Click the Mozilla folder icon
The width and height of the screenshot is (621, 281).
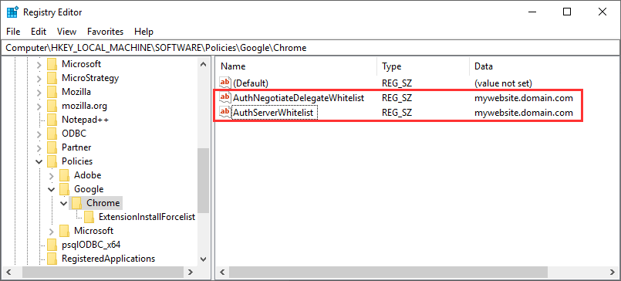[x=52, y=92]
